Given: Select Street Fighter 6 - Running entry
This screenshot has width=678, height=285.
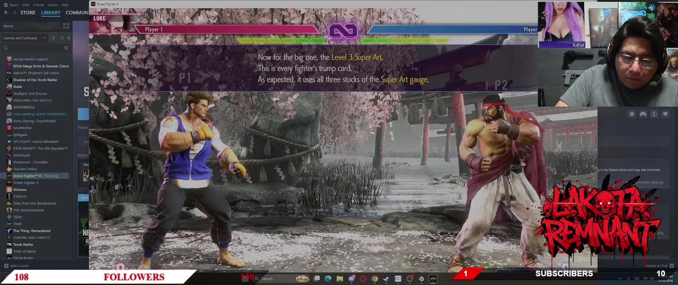Looking at the screenshot, I should coord(35,176).
